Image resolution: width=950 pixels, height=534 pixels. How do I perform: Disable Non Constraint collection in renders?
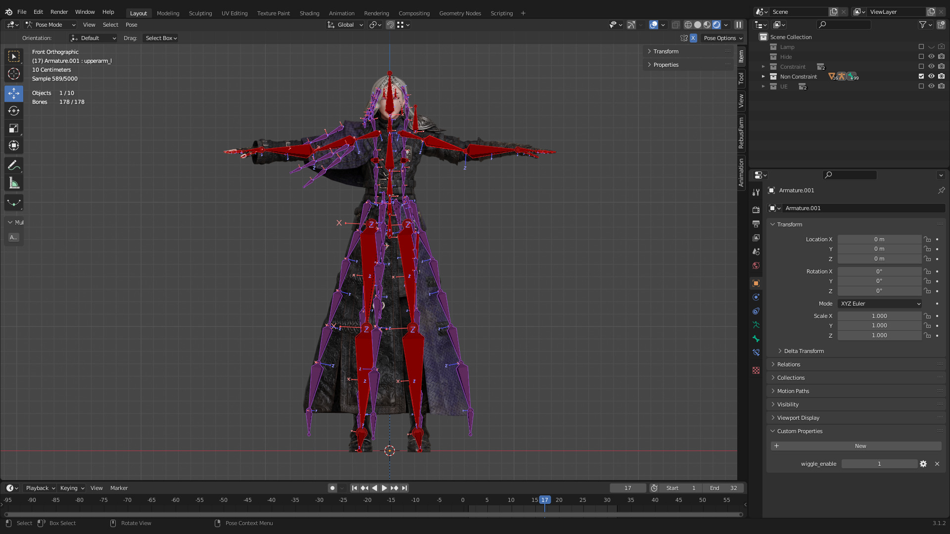941,76
